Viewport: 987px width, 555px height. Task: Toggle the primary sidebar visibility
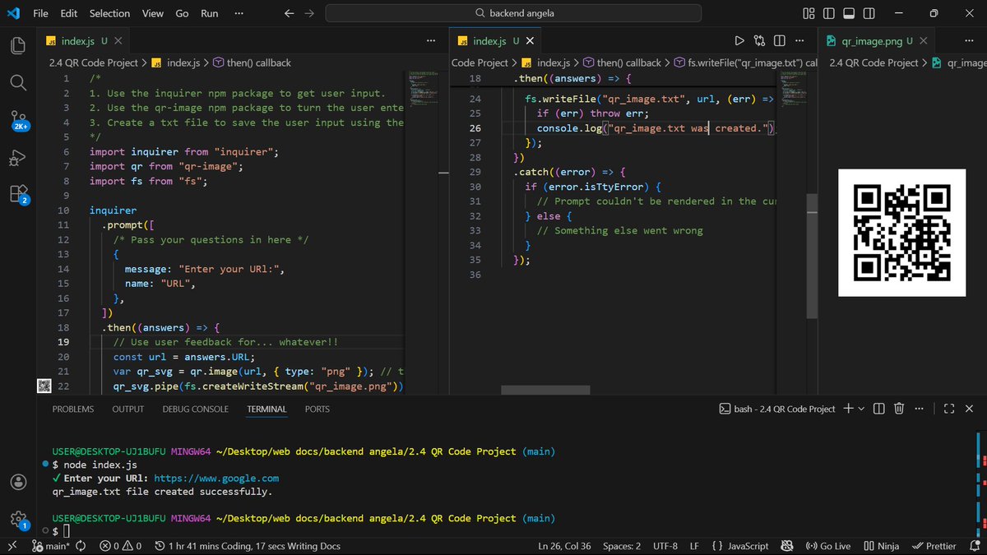pos(828,13)
